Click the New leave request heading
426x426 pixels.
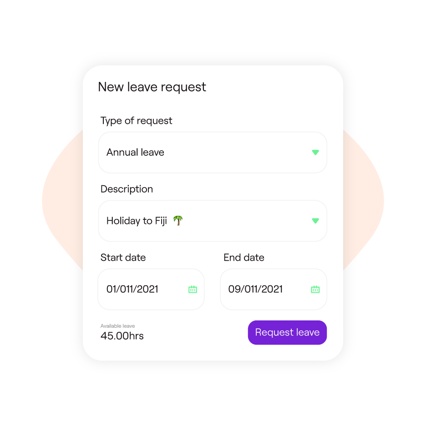pos(152,87)
